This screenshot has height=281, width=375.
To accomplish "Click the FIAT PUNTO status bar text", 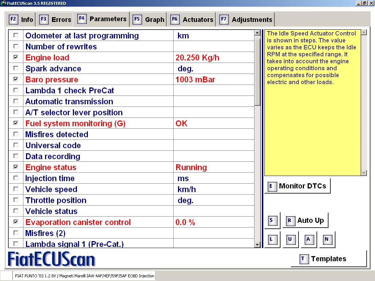I will [x=85, y=276].
